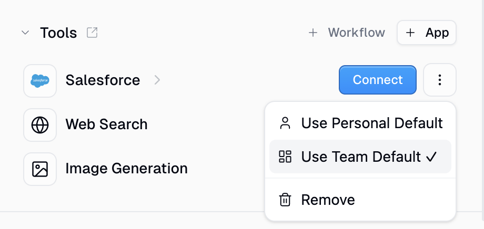Select the checked Use Team Default option
Screen dimensions: 484x229
point(360,157)
